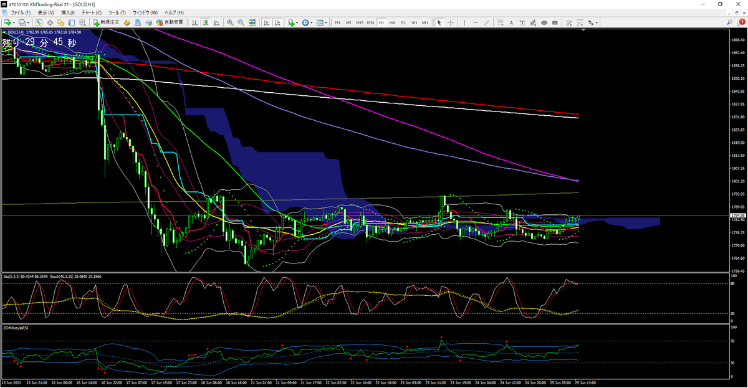Switch timeframe to M15

point(359,22)
